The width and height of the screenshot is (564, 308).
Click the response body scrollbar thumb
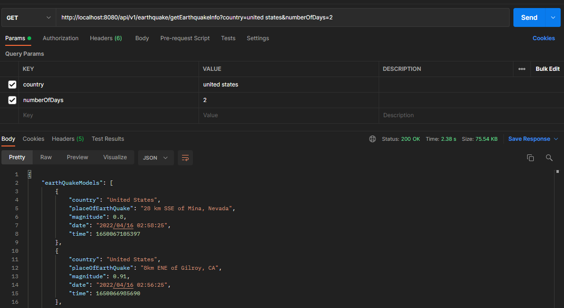(557, 172)
